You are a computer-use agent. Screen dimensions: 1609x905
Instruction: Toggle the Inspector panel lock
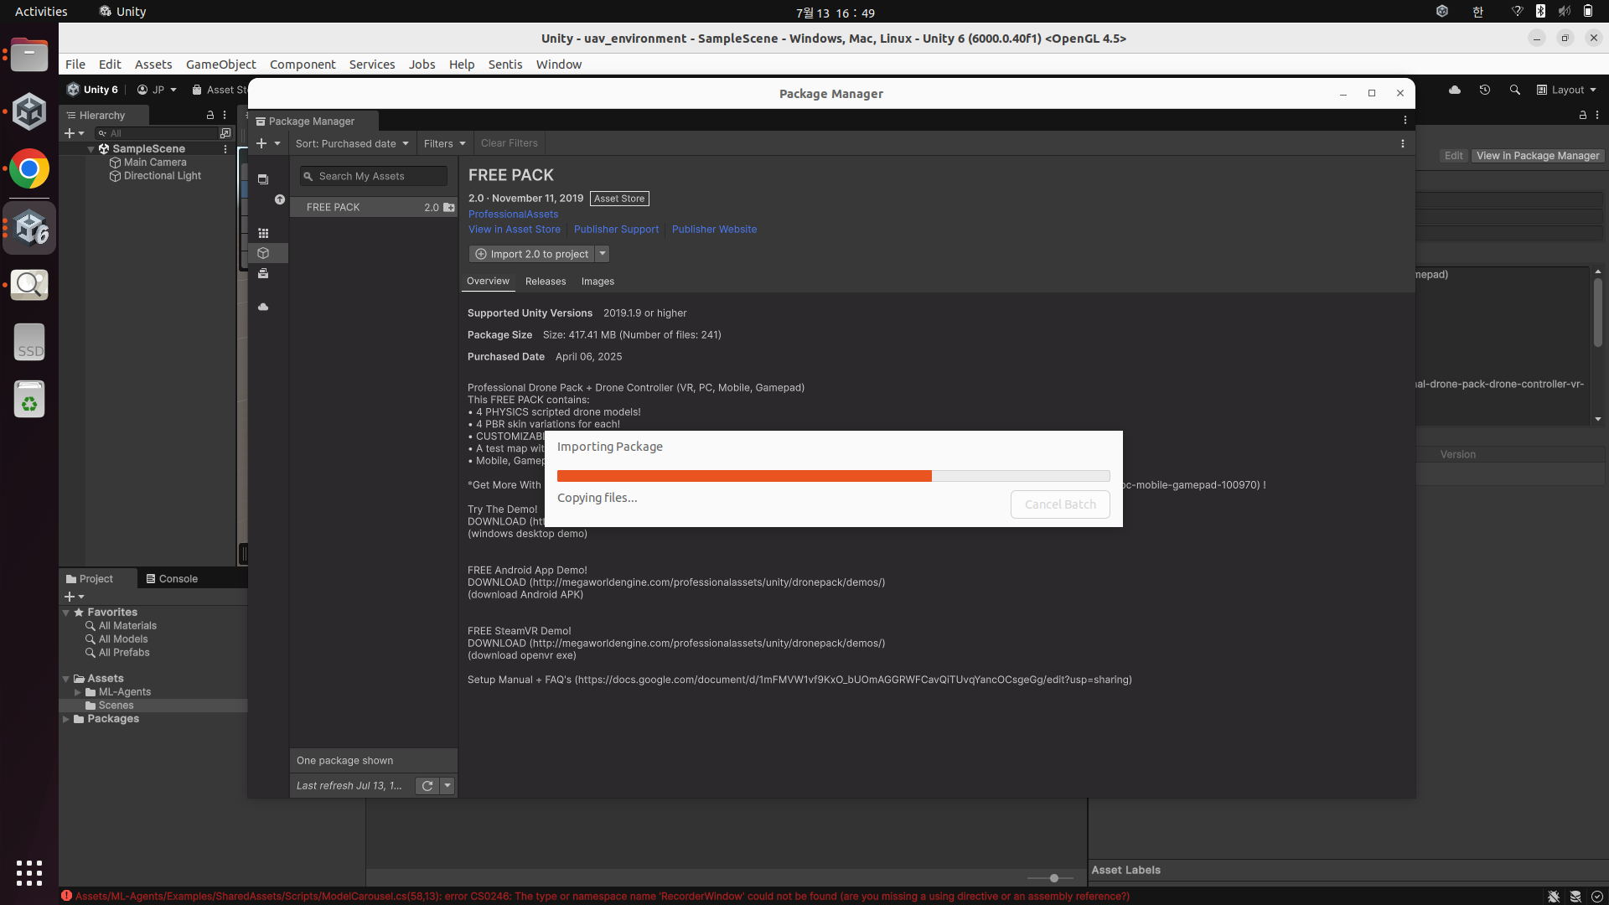[x=1582, y=115]
